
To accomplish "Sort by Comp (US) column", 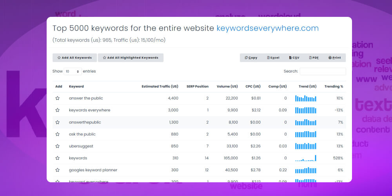I will 278,87.
